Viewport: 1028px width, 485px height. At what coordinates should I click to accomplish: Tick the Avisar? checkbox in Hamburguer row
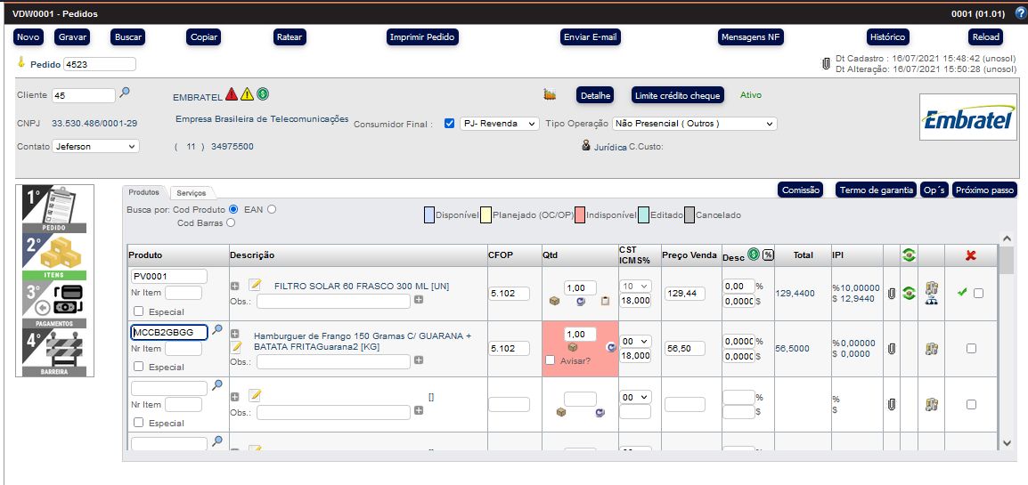(551, 360)
